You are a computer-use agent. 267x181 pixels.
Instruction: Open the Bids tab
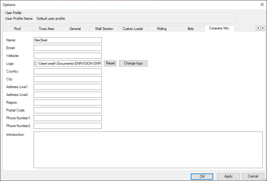tap(190, 29)
